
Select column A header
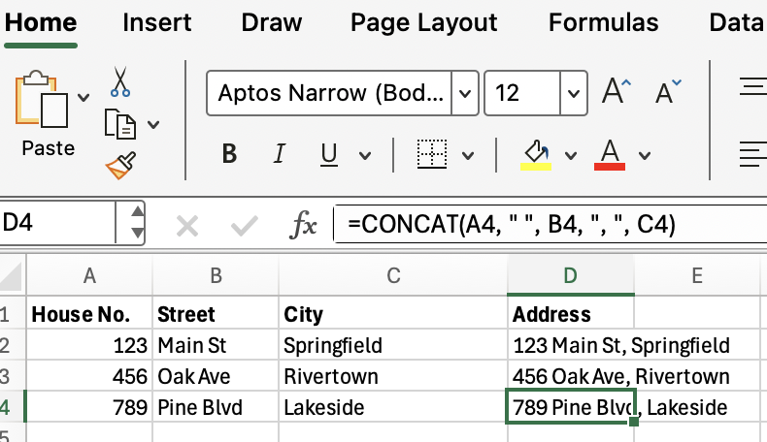click(89, 276)
